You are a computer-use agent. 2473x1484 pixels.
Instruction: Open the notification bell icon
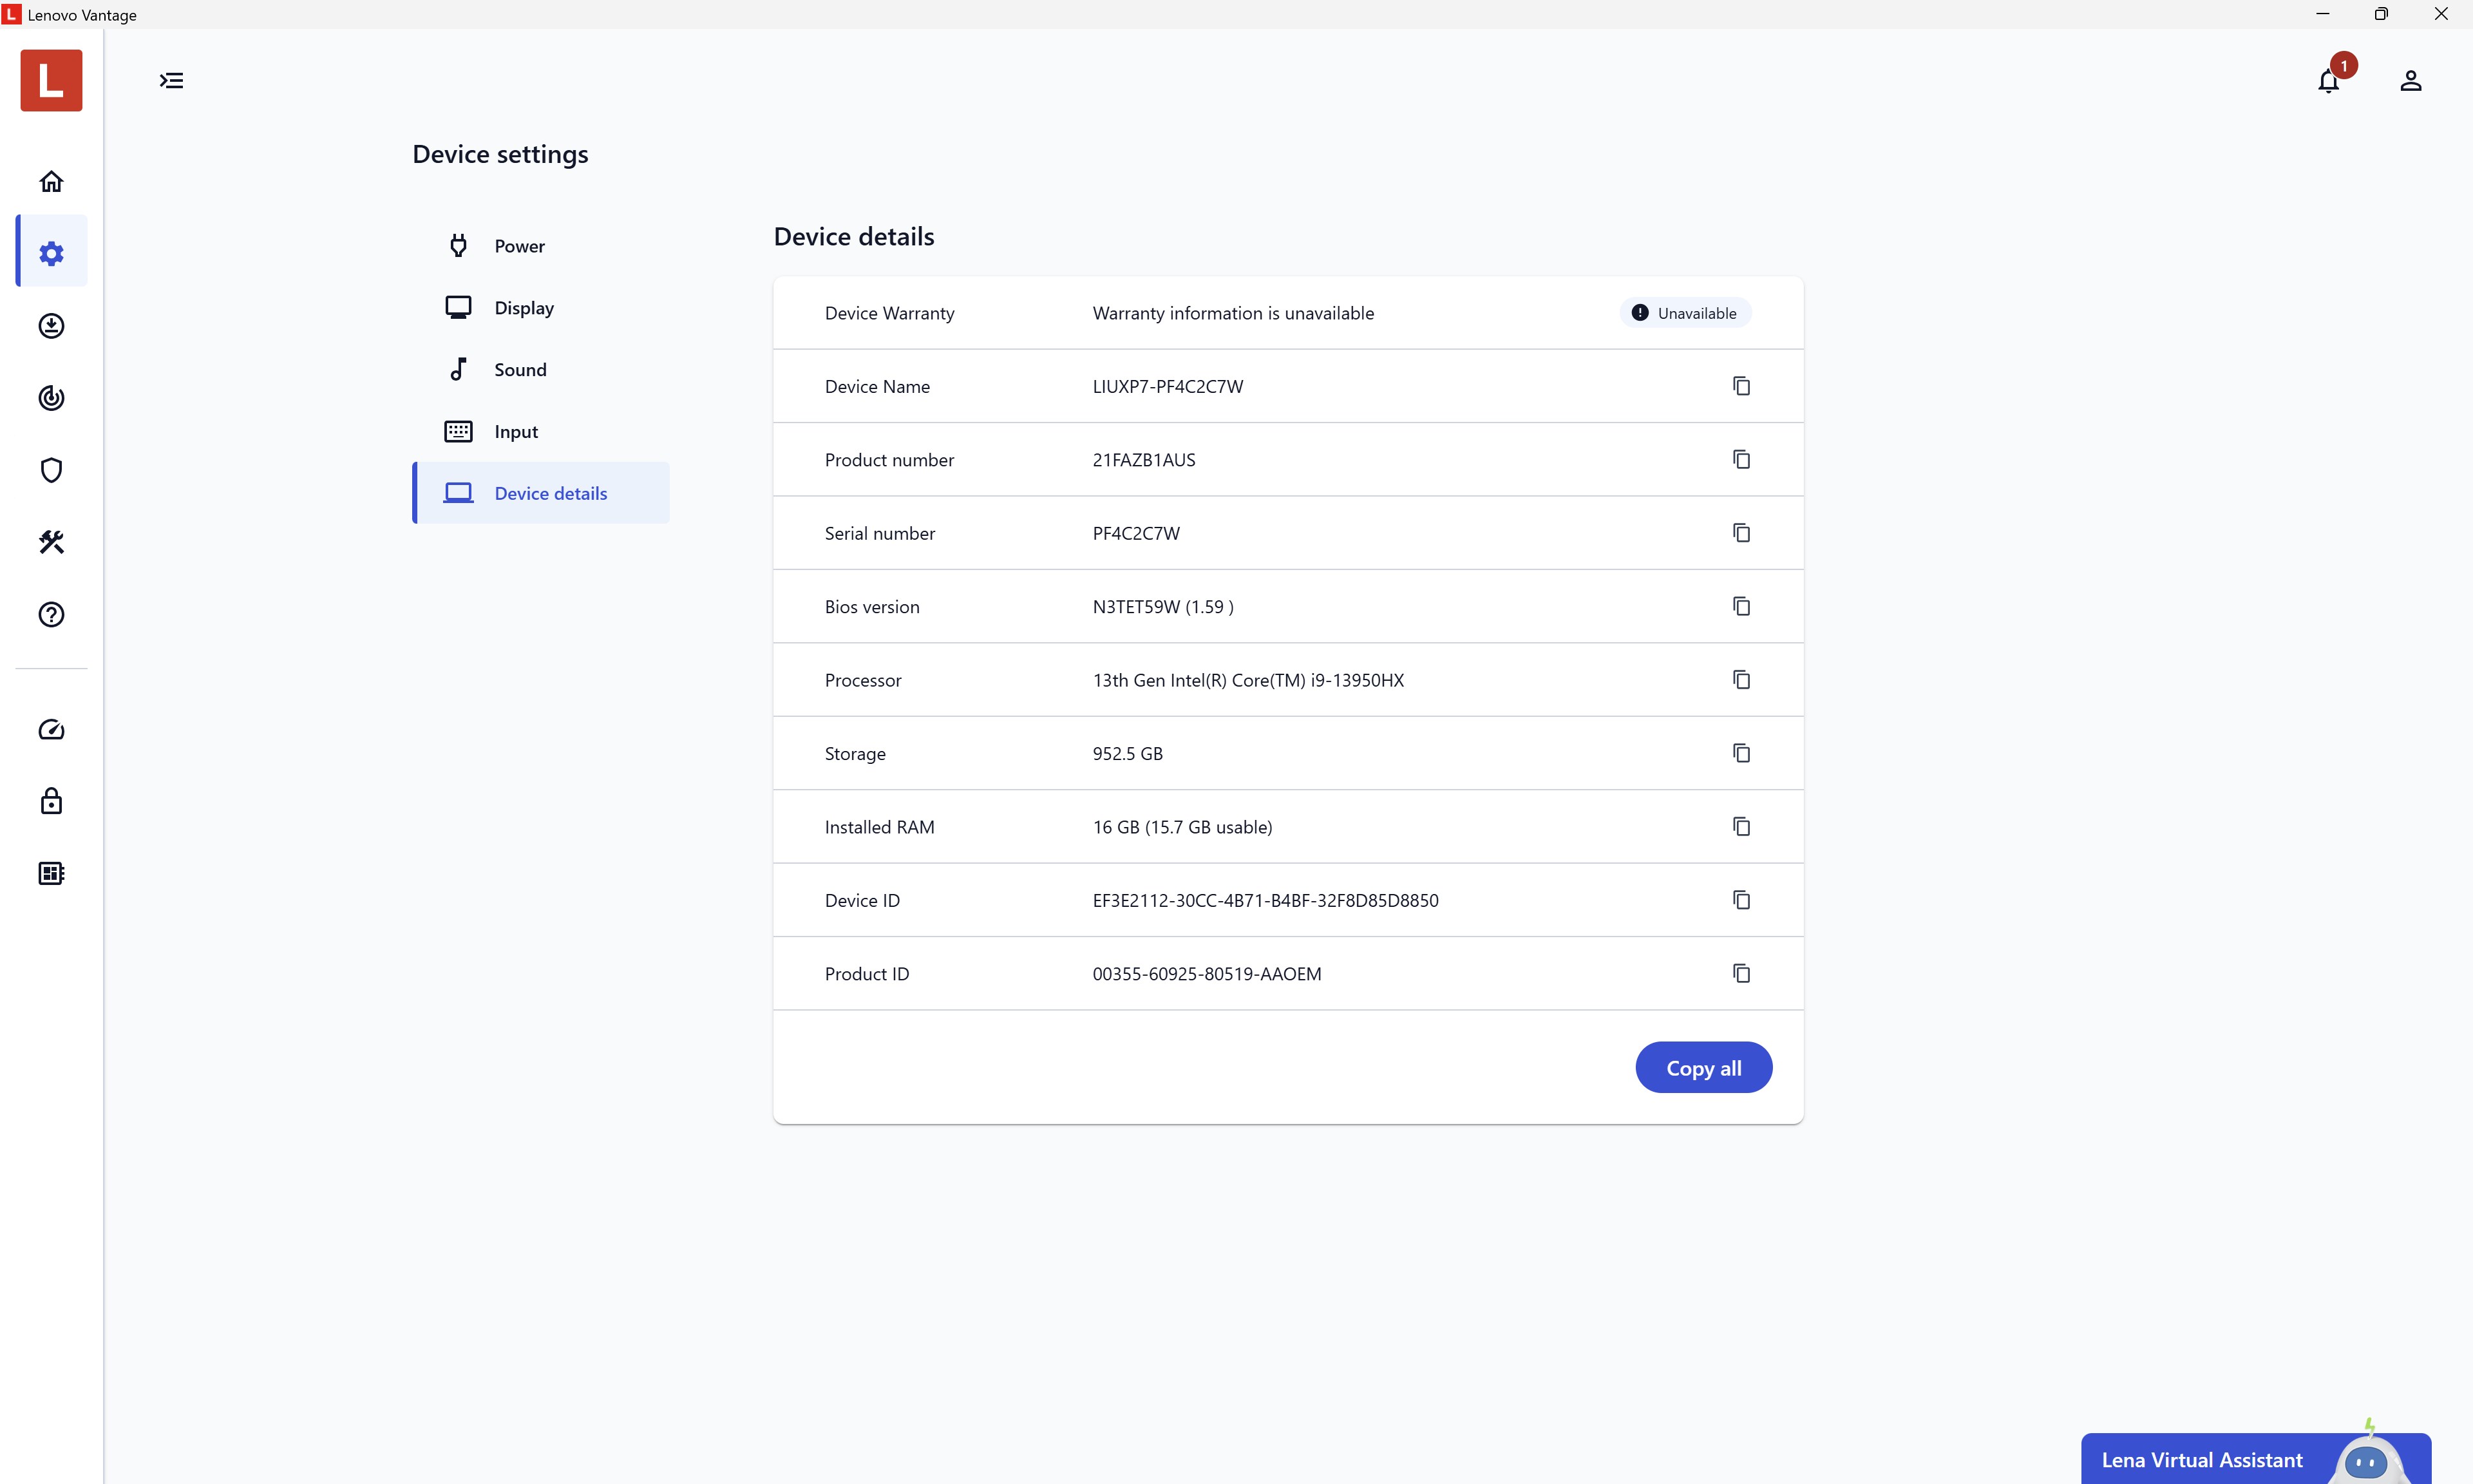[2328, 81]
